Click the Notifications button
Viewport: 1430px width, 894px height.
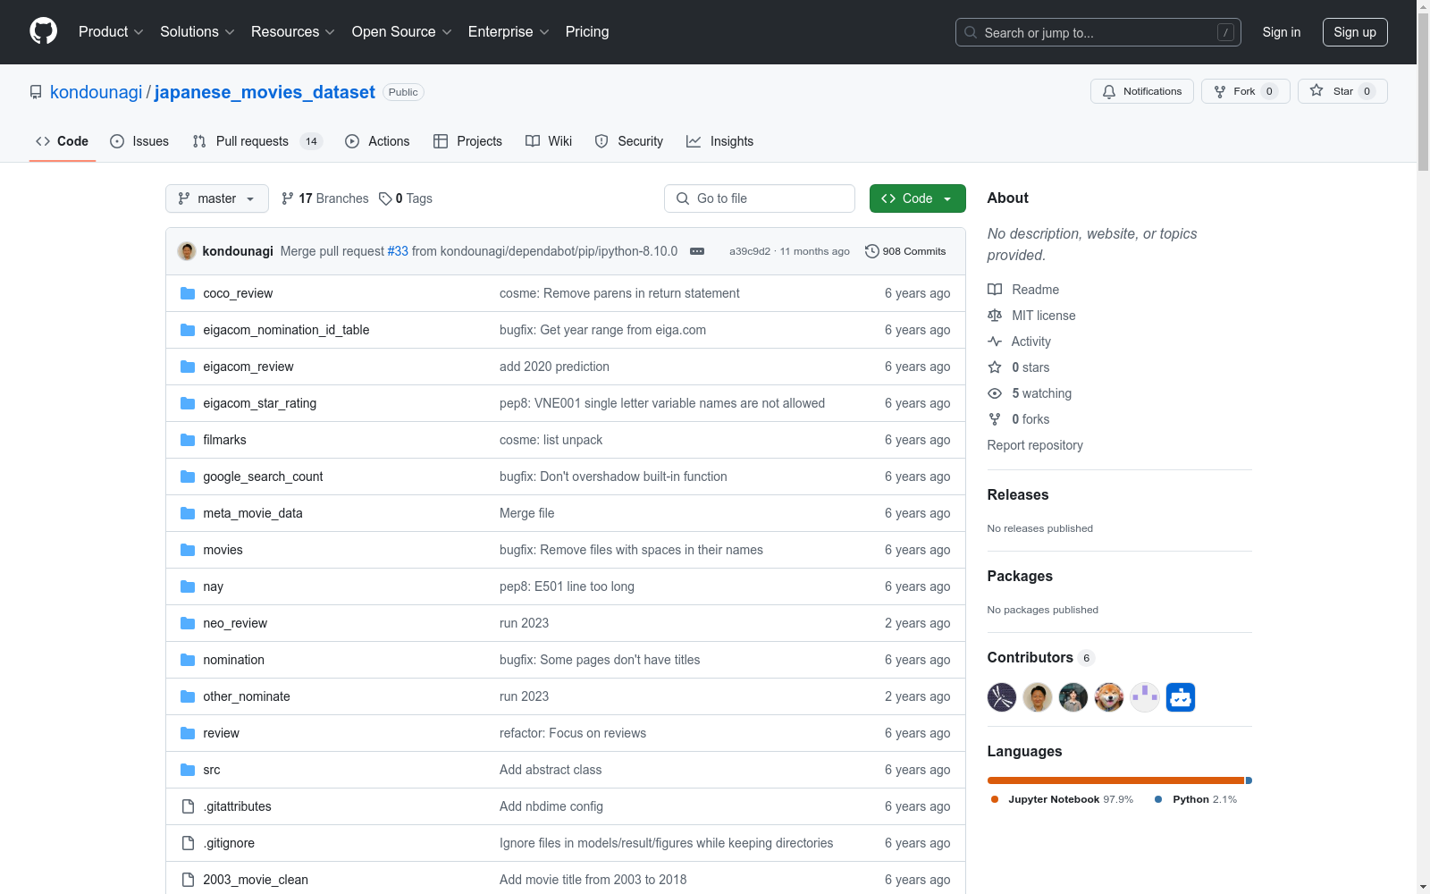pos(1142,91)
